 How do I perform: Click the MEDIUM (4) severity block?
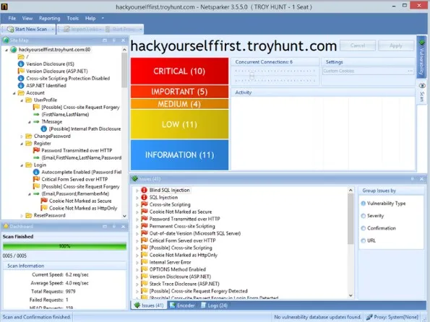(179, 104)
